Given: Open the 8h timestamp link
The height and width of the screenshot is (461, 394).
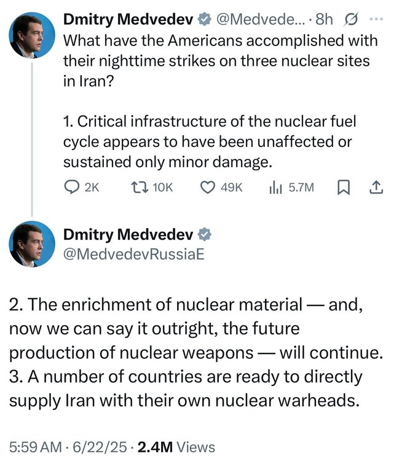Looking at the screenshot, I should 324,20.
